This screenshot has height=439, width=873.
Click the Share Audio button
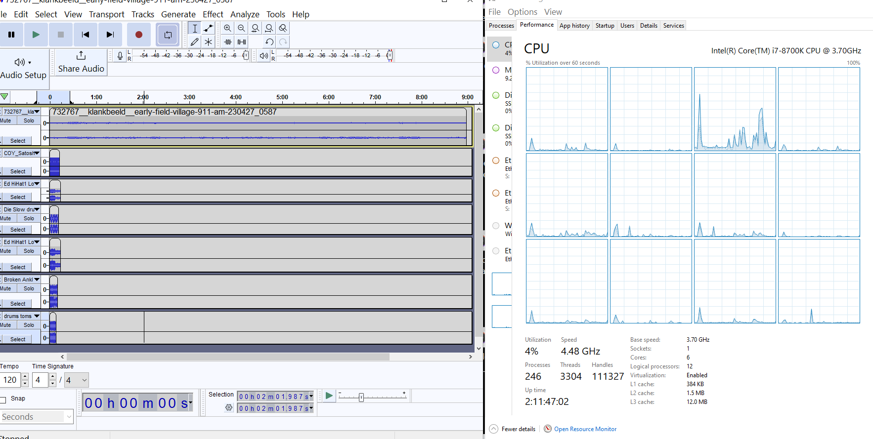click(81, 63)
